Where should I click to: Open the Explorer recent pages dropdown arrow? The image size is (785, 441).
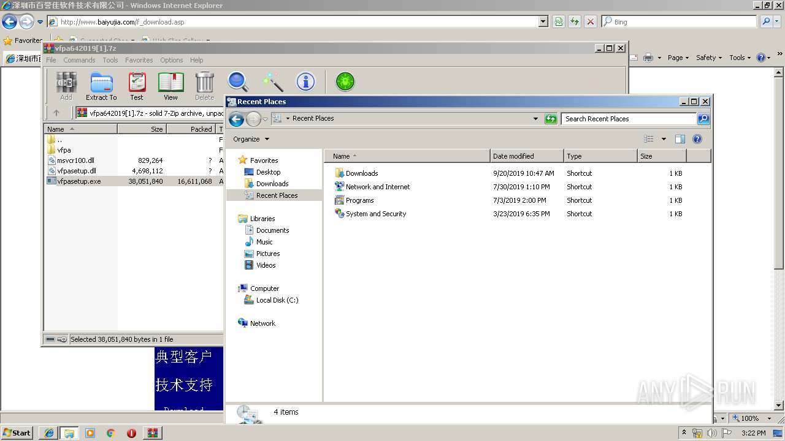pyautogui.click(x=266, y=119)
